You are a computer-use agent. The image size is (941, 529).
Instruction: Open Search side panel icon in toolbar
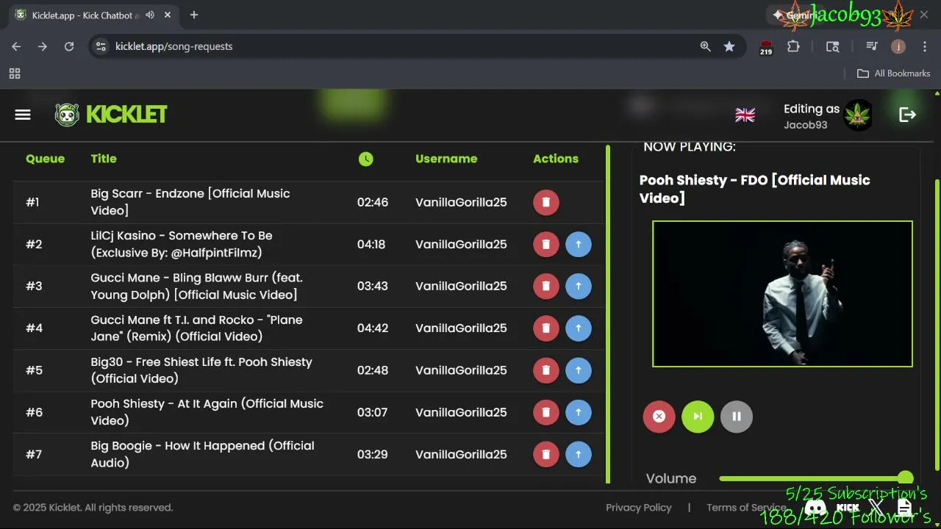tap(833, 46)
